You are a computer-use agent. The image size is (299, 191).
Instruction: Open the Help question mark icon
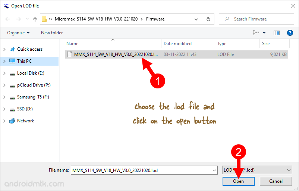(x=290, y=33)
